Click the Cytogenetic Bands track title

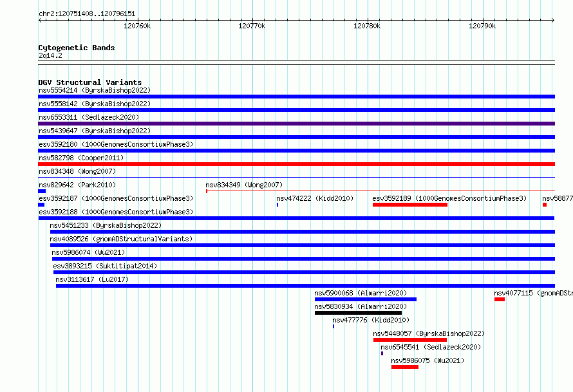coord(77,48)
